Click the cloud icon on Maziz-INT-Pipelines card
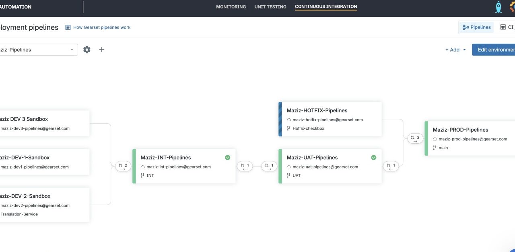This screenshot has width=515, height=252. pos(144,167)
